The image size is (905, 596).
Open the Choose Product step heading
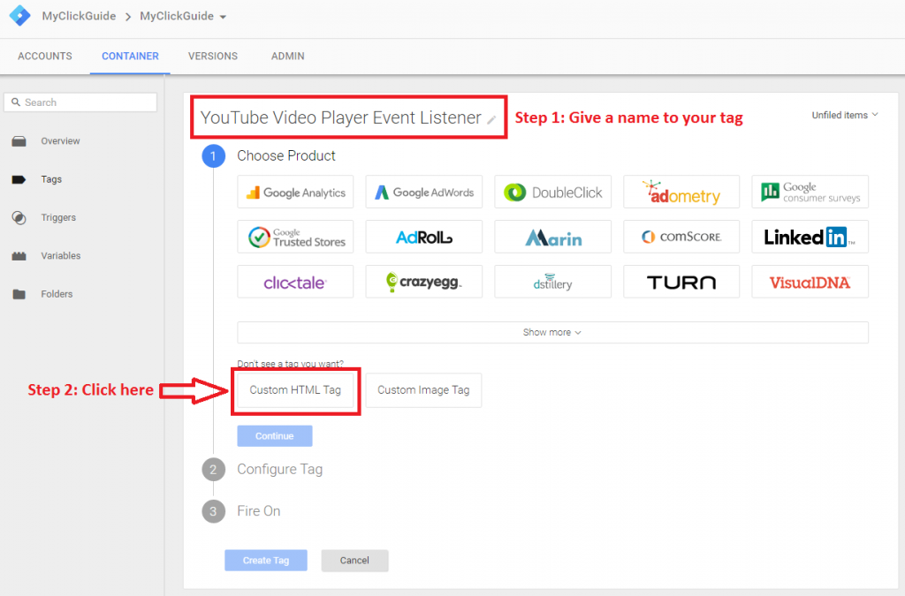[x=285, y=155]
